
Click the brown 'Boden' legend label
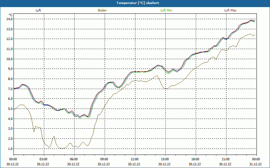[102, 10]
